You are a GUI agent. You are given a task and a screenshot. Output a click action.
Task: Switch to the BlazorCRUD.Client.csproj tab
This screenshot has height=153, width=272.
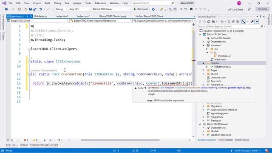pyautogui.click(x=113, y=16)
